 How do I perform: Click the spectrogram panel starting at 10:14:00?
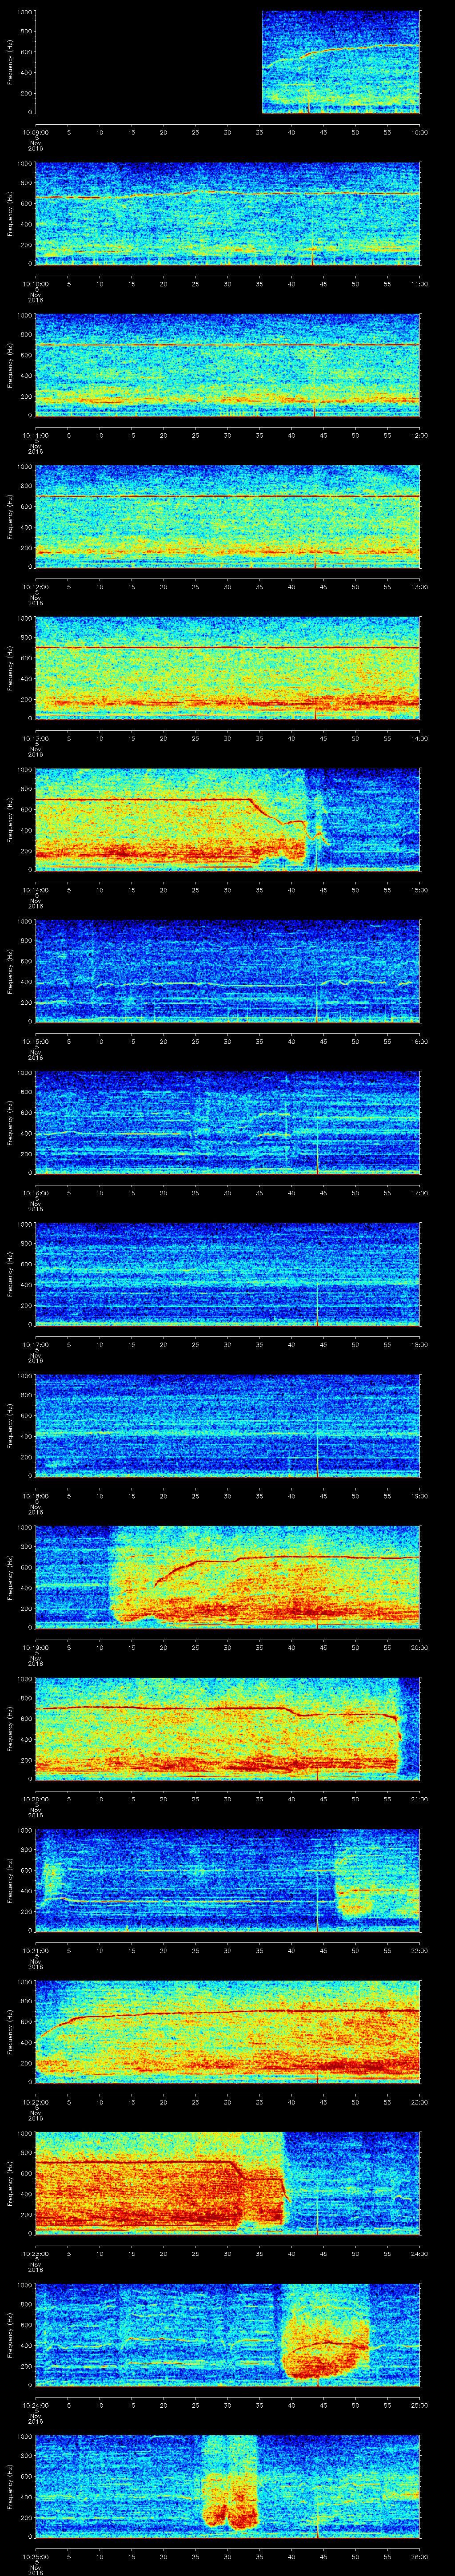[x=228, y=820]
